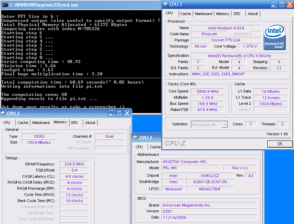The width and height of the screenshot is (294, 224).
Task: Minimize the front CPU-Z window
Action: pos(273,4)
